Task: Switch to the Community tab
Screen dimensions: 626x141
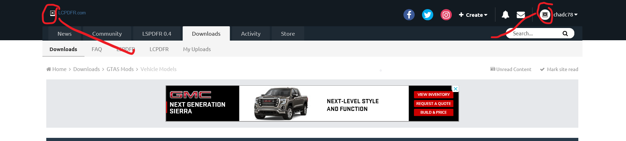Action: [x=107, y=34]
